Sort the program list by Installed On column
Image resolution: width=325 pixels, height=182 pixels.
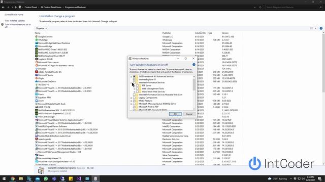(x=200, y=33)
